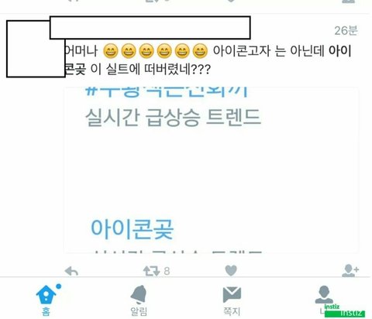Click the 26분 timestamp

click(346, 31)
